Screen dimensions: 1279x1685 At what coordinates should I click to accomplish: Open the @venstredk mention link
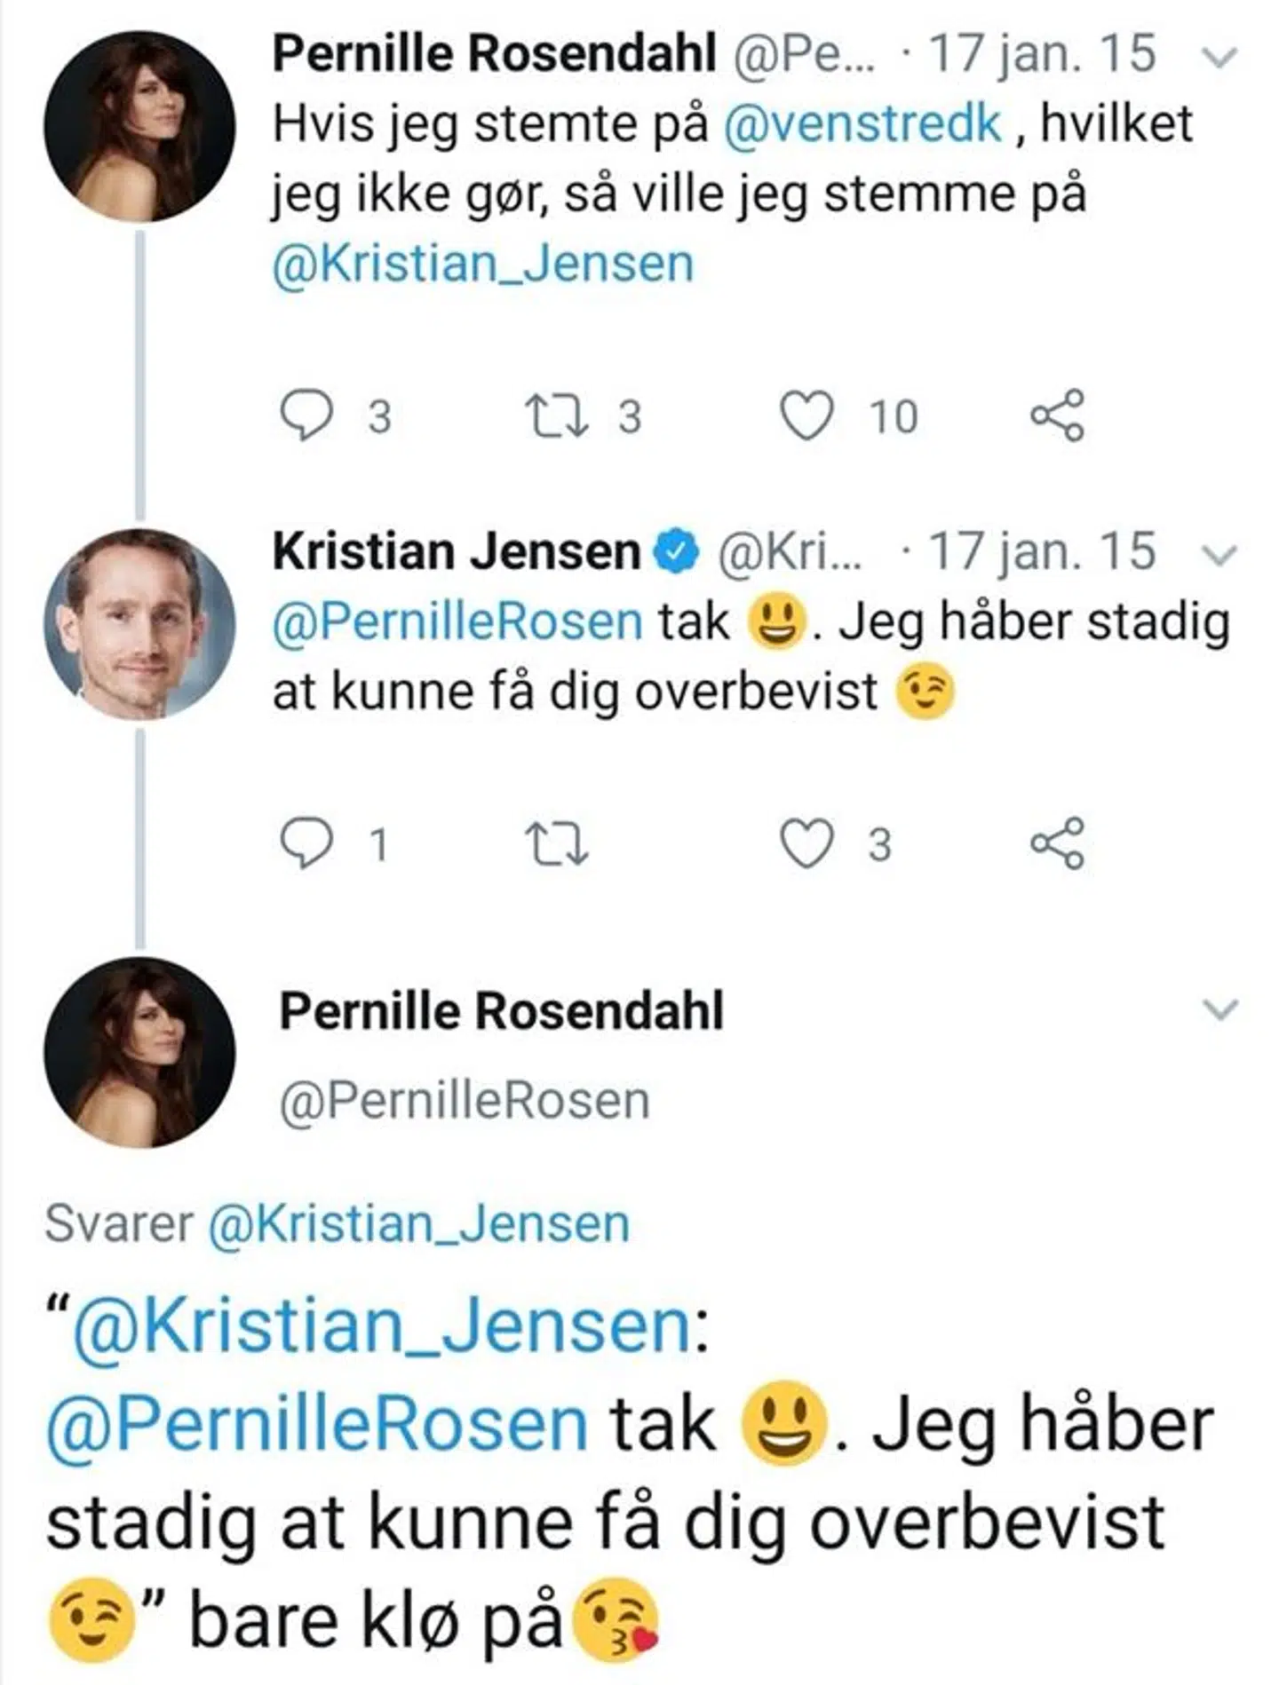[x=862, y=124]
